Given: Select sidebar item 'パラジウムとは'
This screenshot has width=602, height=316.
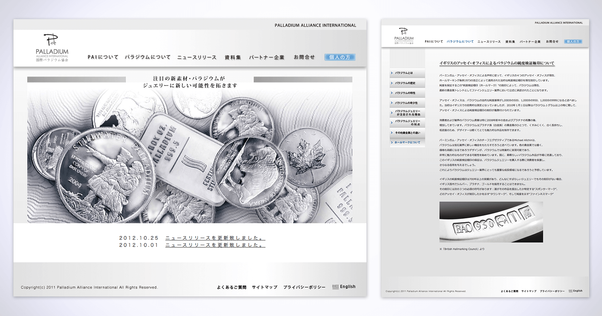Looking at the screenshot, I should coord(407,73).
